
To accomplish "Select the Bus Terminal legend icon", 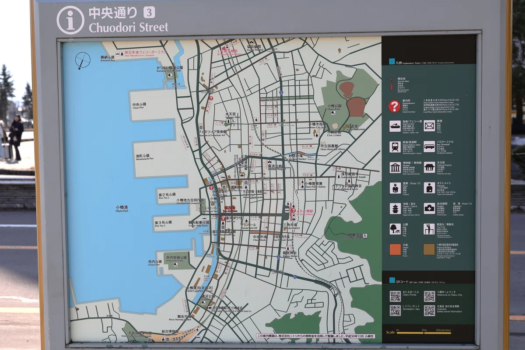I will 429,147.
